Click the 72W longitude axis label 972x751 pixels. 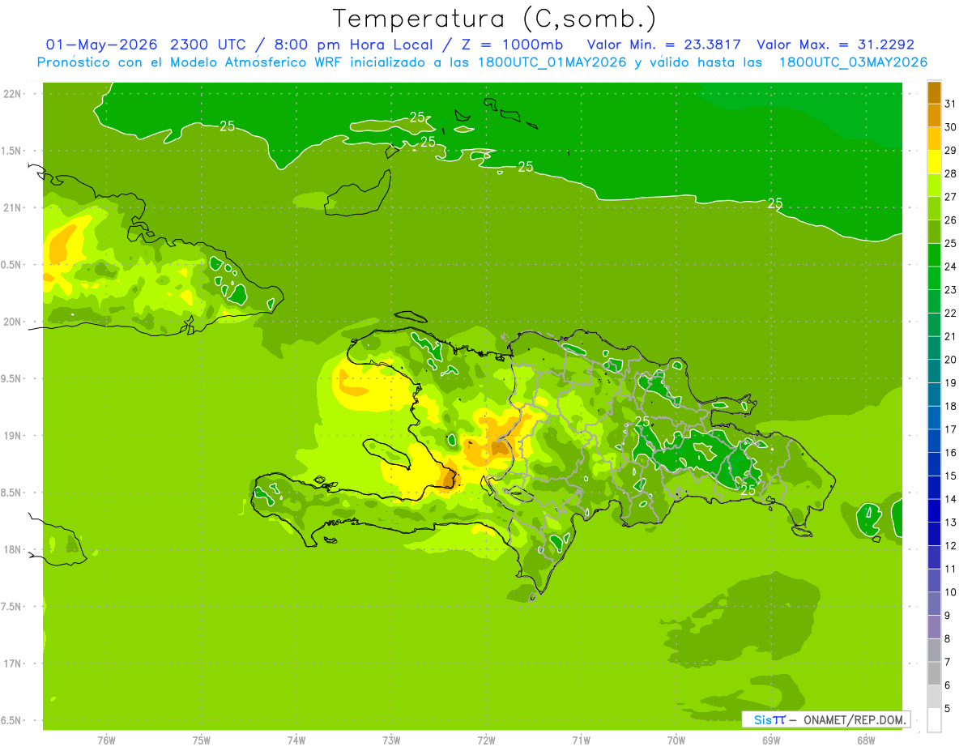pyautogui.click(x=486, y=740)
